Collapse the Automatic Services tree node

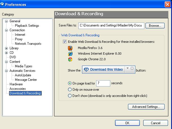6,71
